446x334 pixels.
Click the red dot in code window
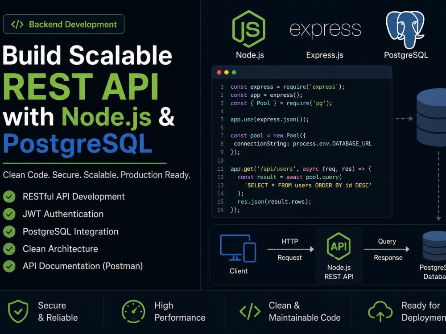219,72
